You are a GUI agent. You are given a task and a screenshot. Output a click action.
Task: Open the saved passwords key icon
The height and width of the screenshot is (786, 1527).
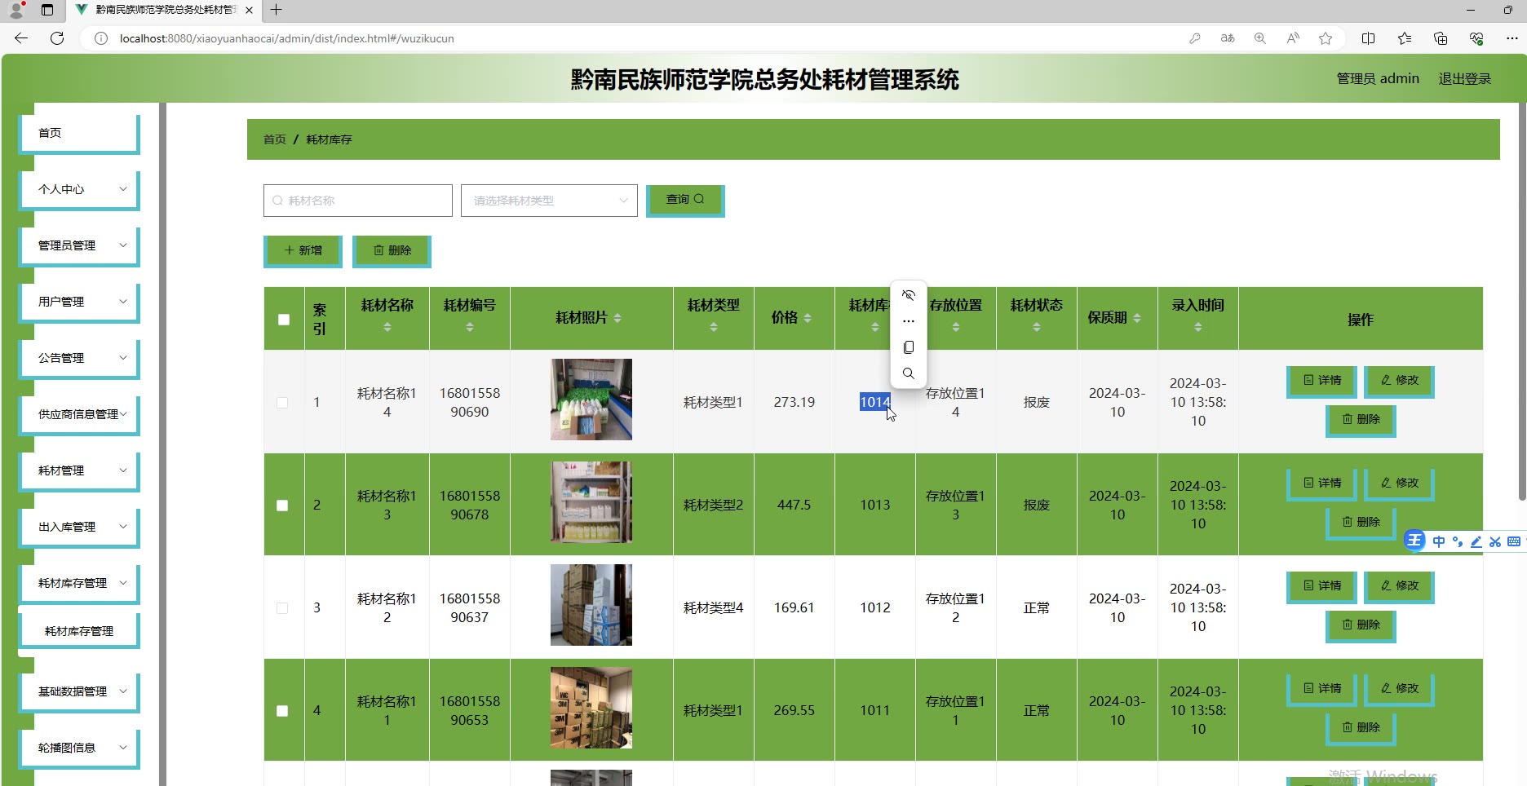[1195, 38]
